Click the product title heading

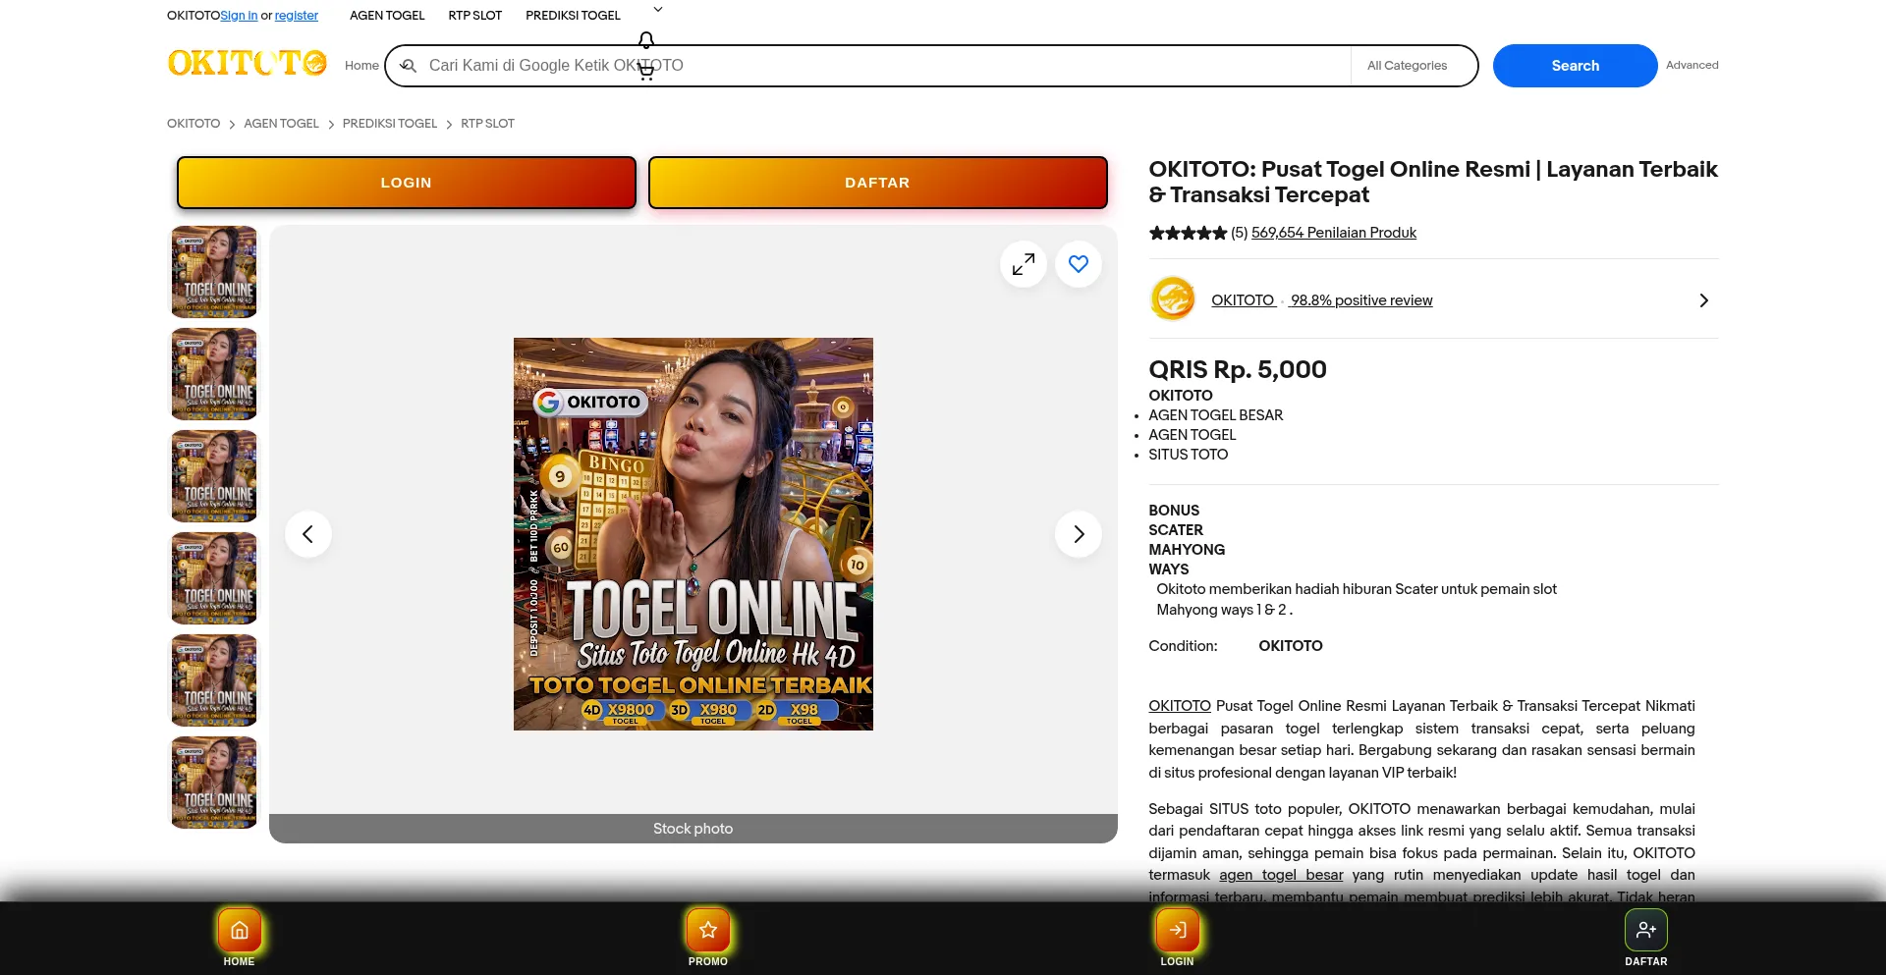click(1433, 182)
